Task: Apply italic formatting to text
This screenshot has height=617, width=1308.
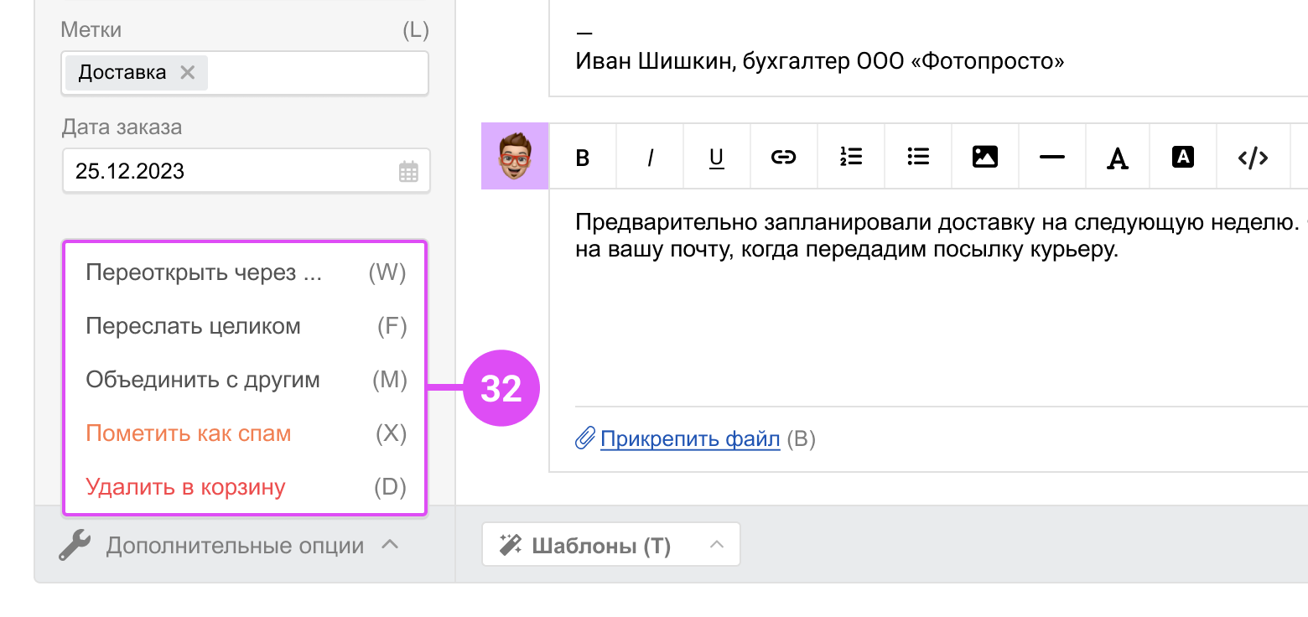Action: (650, 157)
